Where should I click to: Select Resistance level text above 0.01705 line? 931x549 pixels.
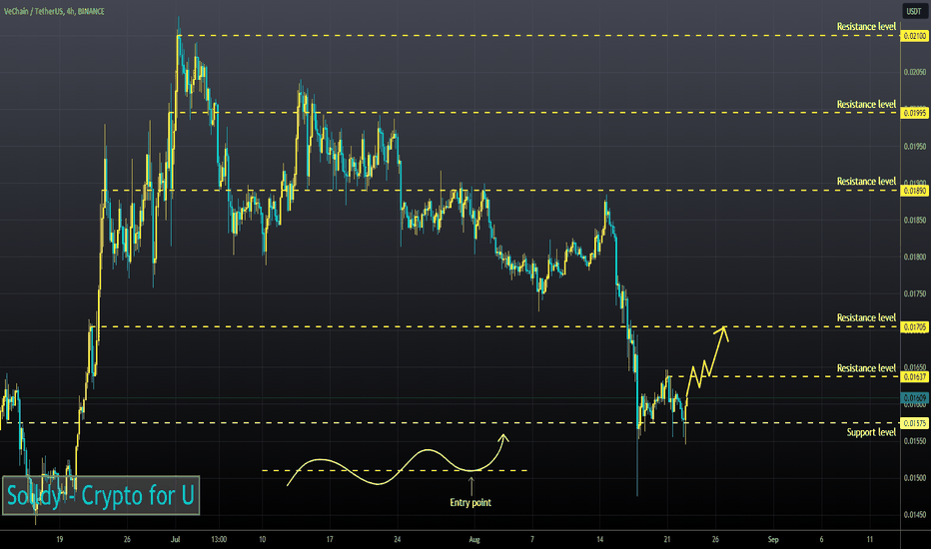866,318
